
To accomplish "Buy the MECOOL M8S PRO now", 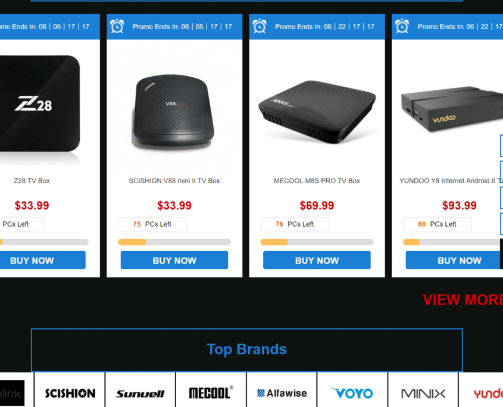I will tap(317, 260).
